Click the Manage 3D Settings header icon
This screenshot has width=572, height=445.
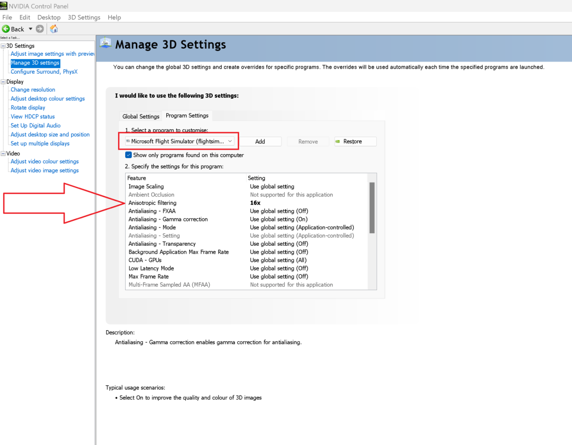105,43
